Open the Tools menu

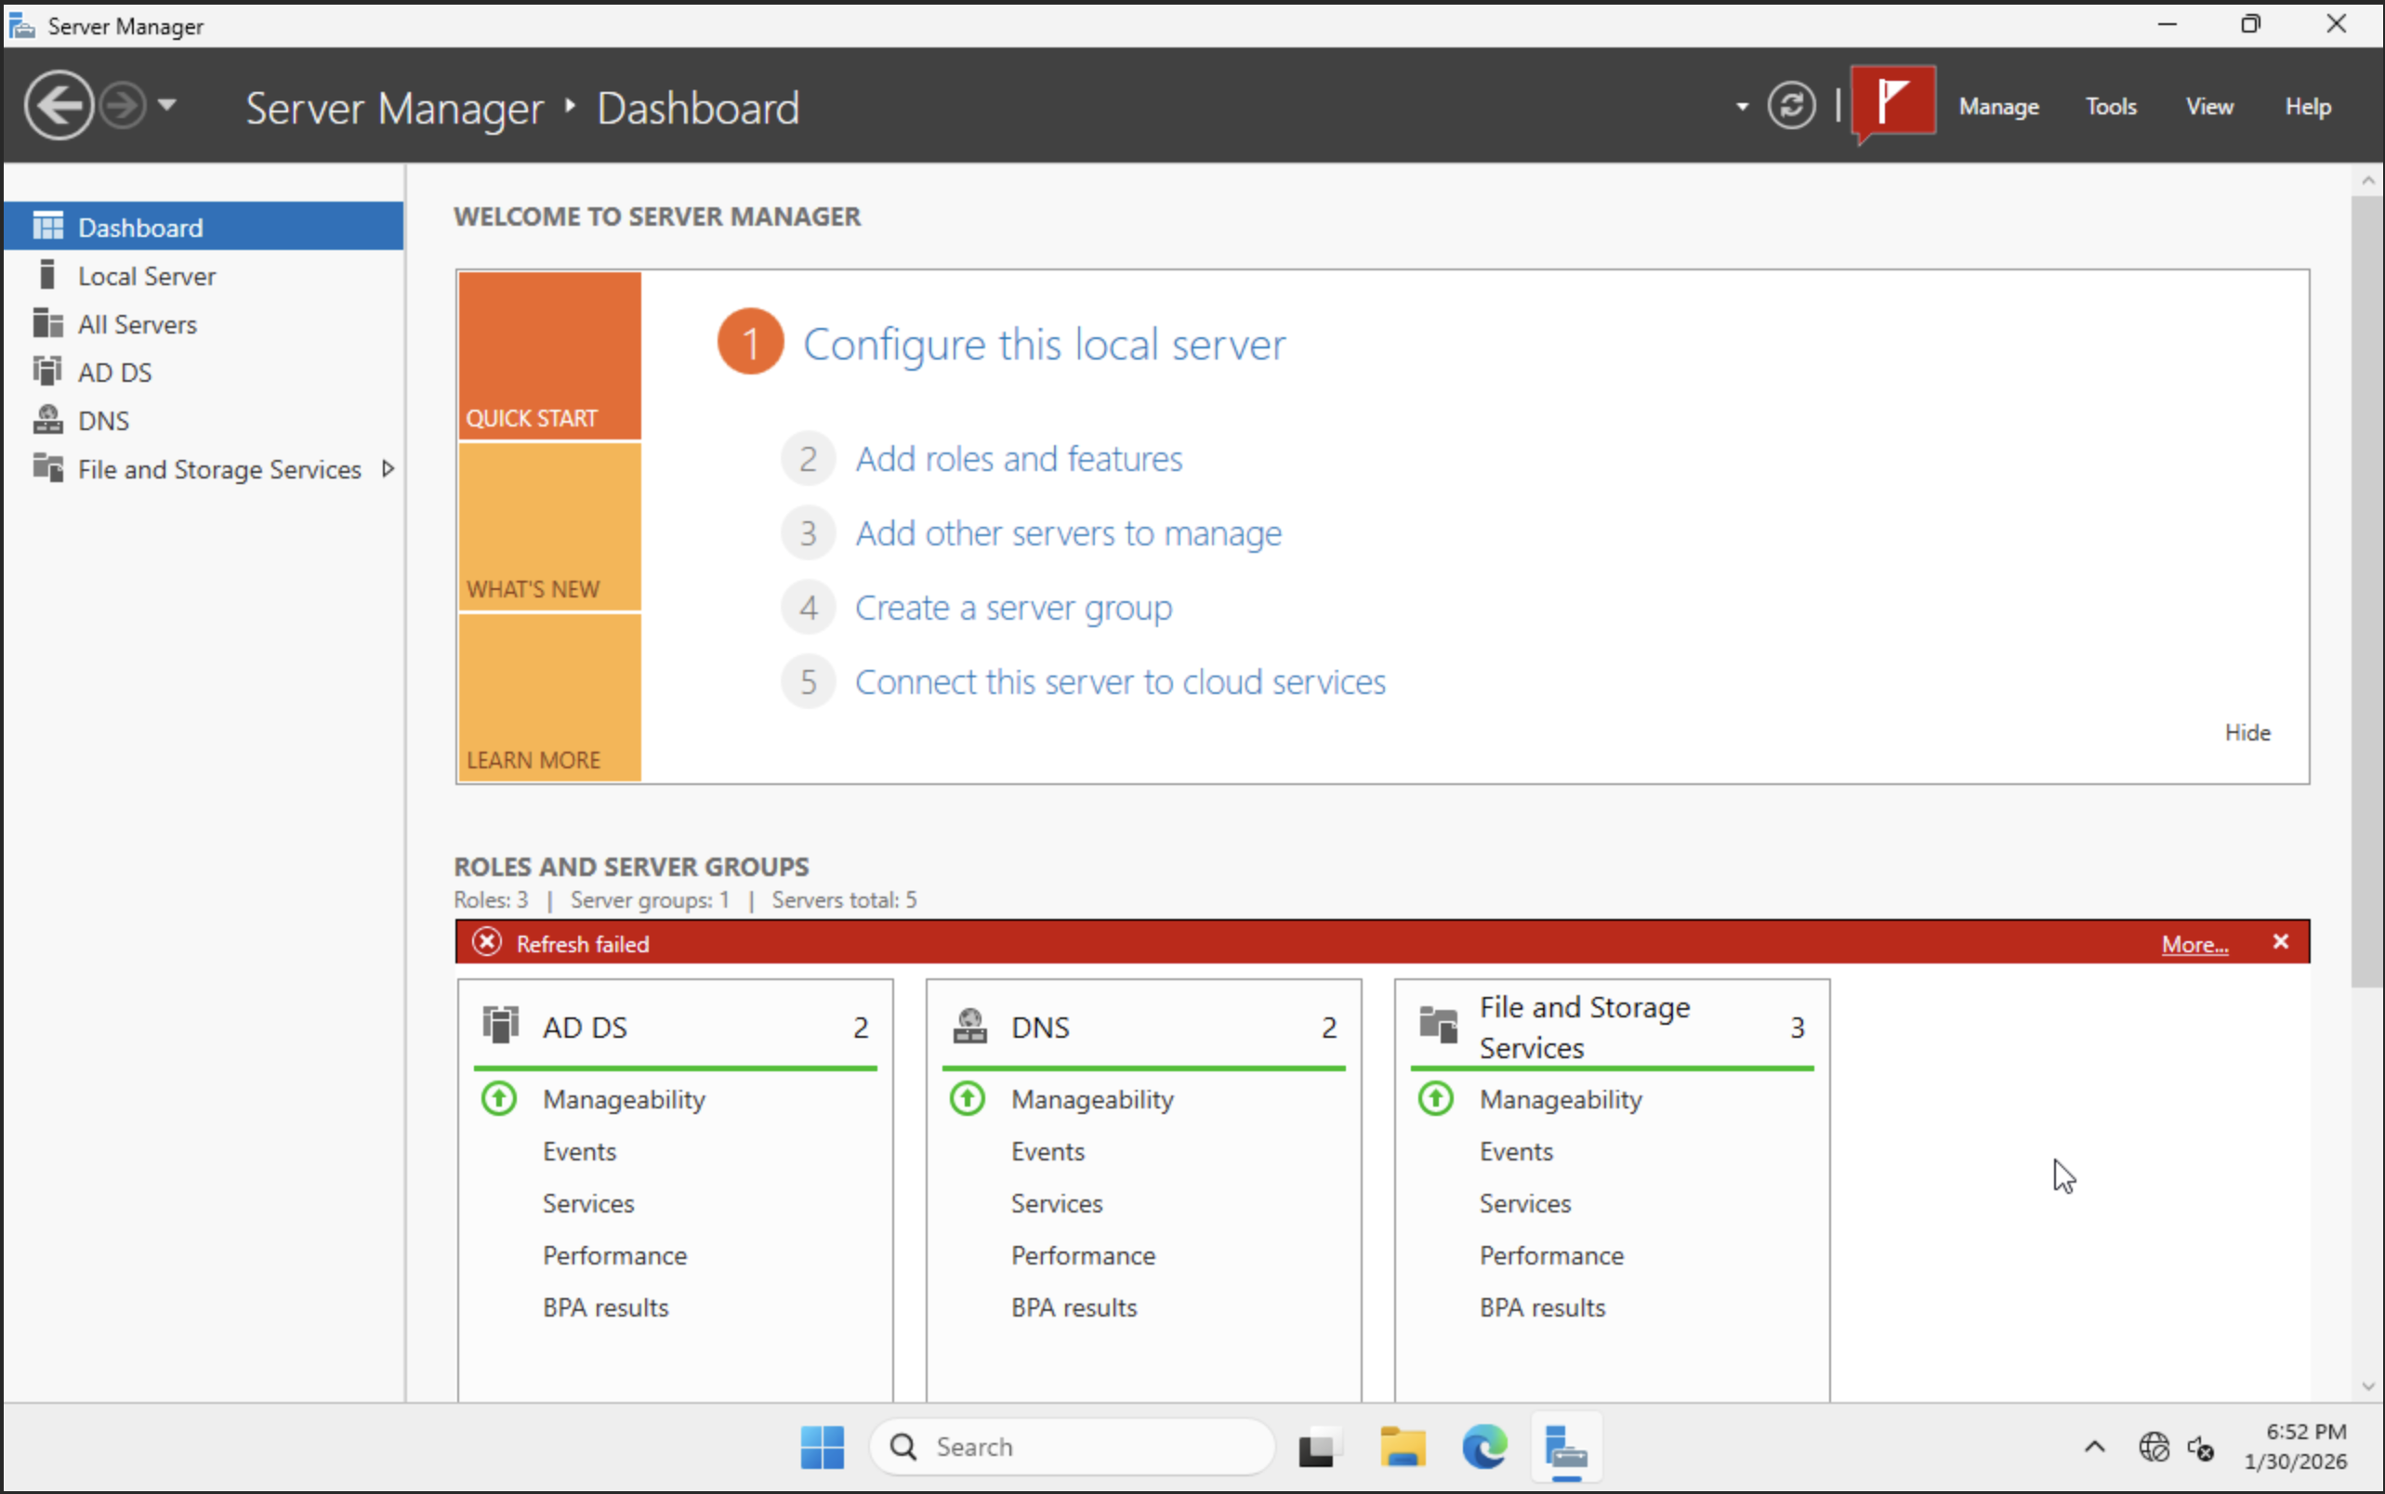(x=2110, y=107)
